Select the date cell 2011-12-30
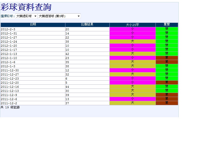 tap(33, 70)
